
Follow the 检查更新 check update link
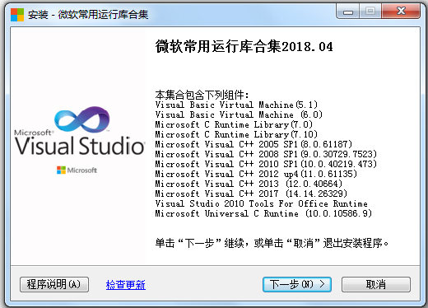click(126, 285)
